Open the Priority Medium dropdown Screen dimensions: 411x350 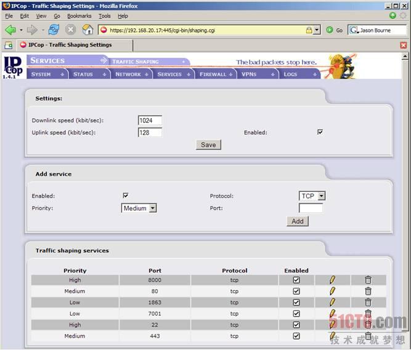139,209
